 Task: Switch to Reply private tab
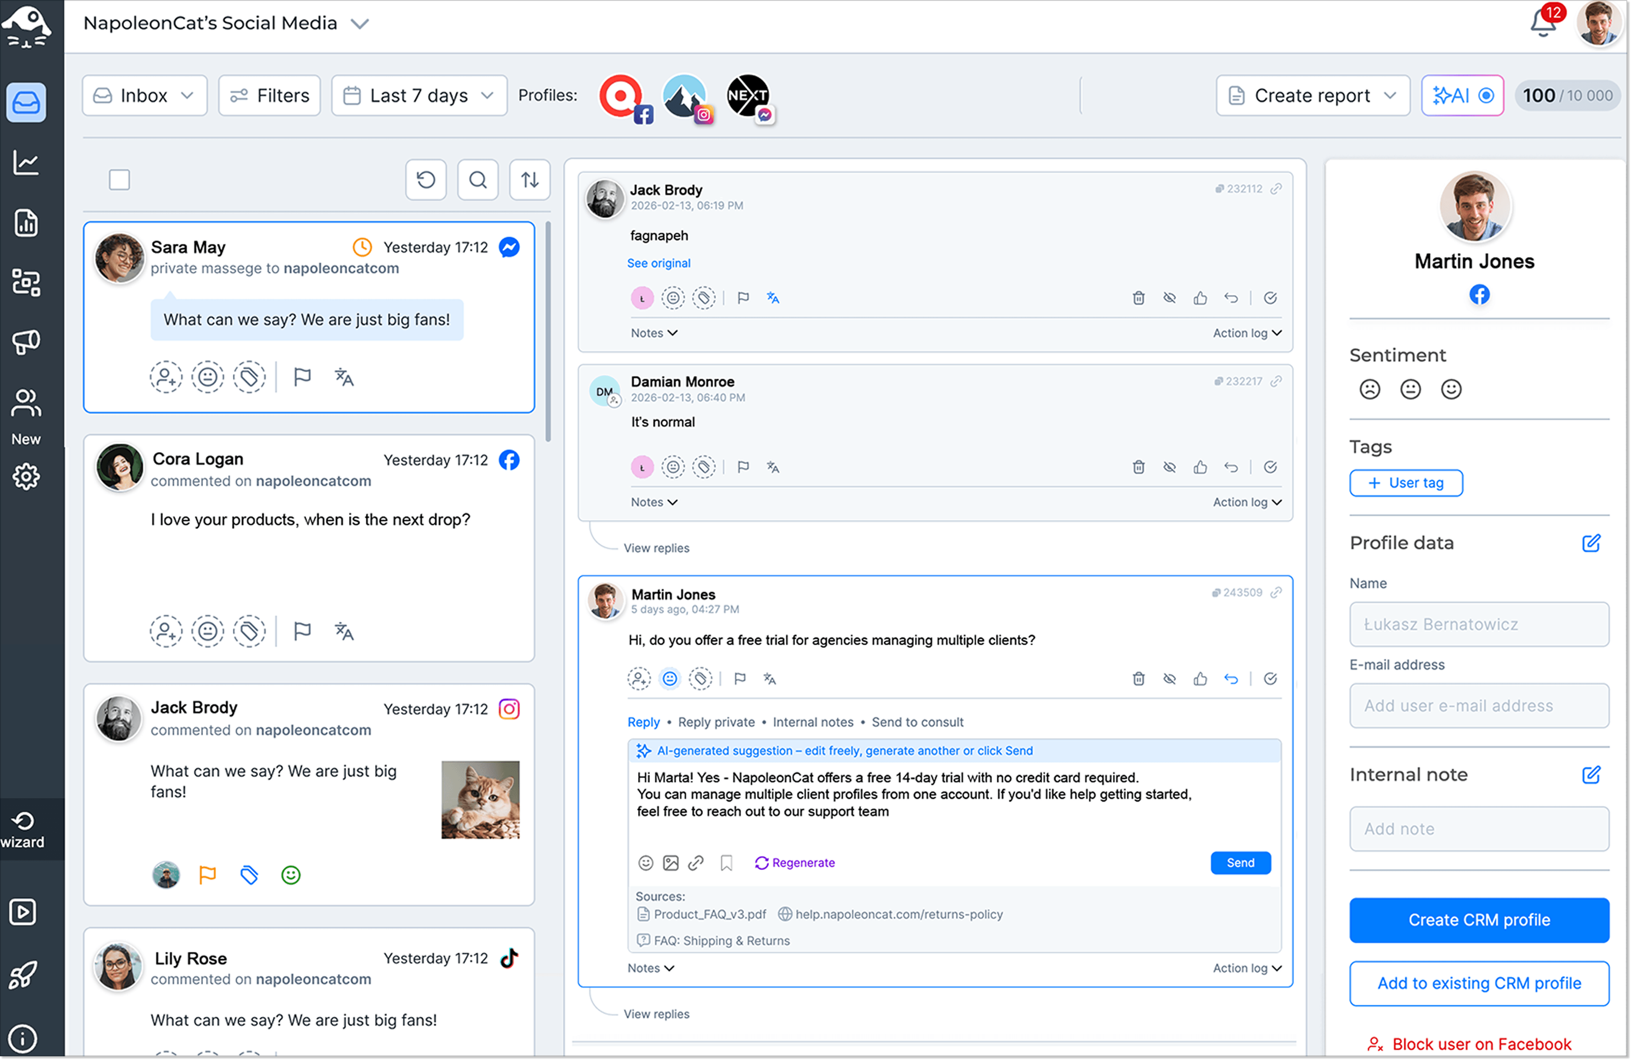716,722
